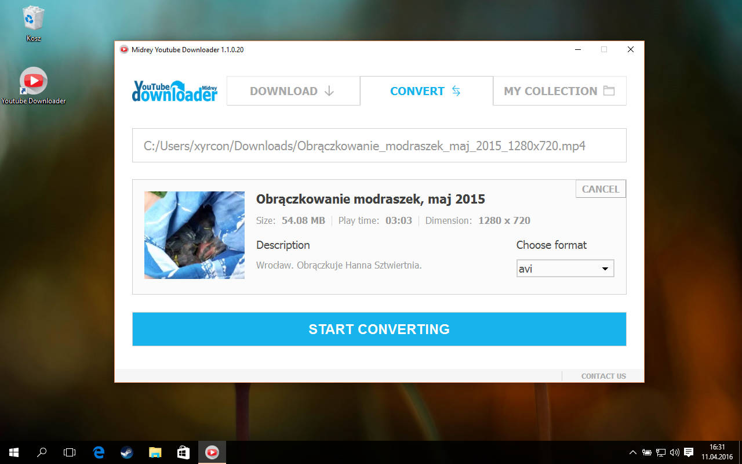Click START CONVERTING button
The width and height of the screenshot is (742, 464).
coord(379,329)
